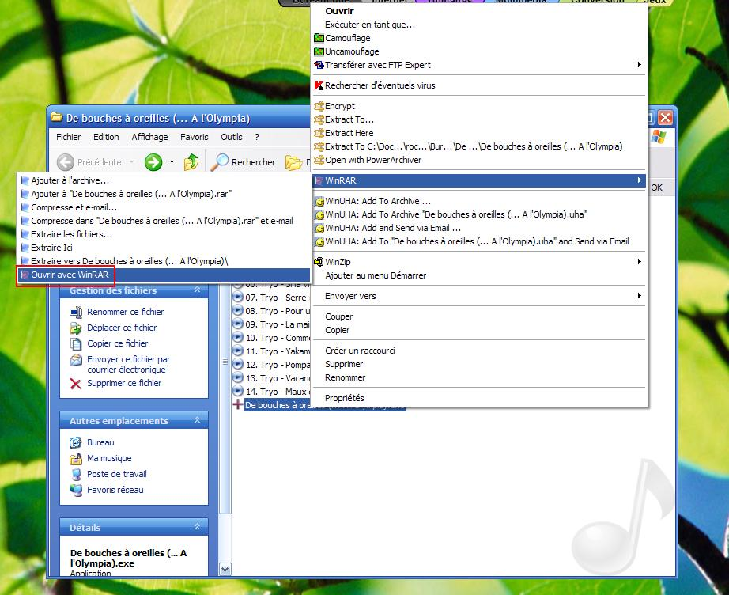Click the green Forward navigation arrow

click(x=153, y=162)
